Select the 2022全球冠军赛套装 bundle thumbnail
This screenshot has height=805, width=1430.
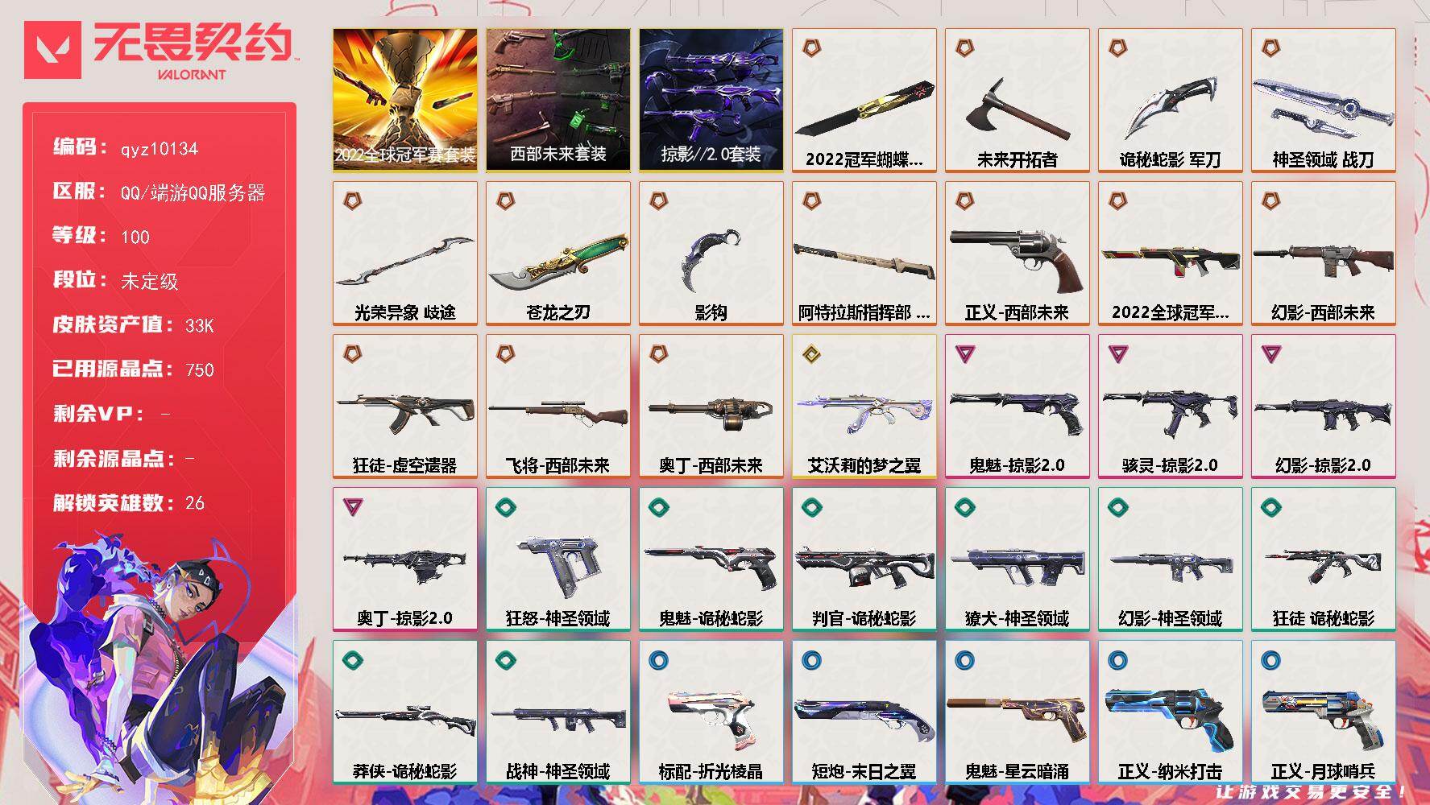pos(405,100)
